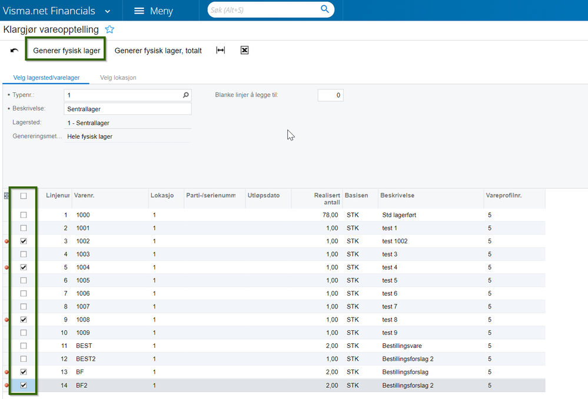Viewport: 588px width, 399px height.
Task: Click the grid row selector icon in header
Action: click(6, 196)
